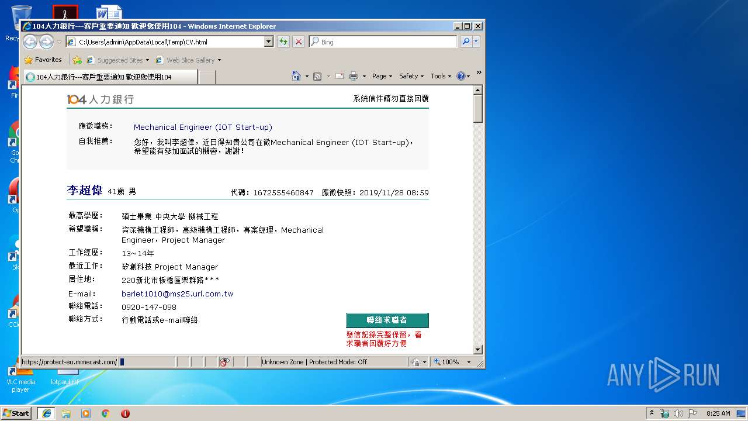
Task: Open the search provider dropdown arrow
Action: (476, 42)
